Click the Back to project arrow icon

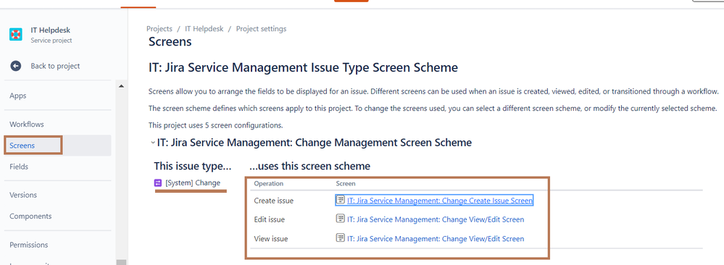16,66
